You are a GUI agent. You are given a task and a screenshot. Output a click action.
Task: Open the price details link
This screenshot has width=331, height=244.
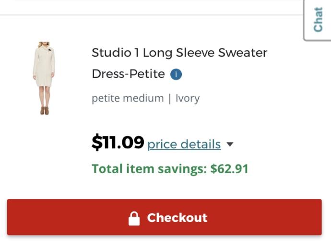click(184, 144)
